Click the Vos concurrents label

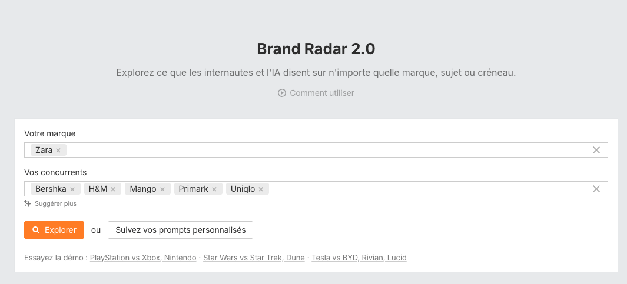[55, 172]
